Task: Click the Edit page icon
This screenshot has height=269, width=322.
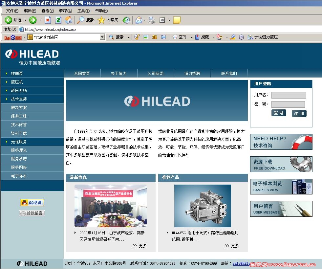Action: (x=162, y=20)
